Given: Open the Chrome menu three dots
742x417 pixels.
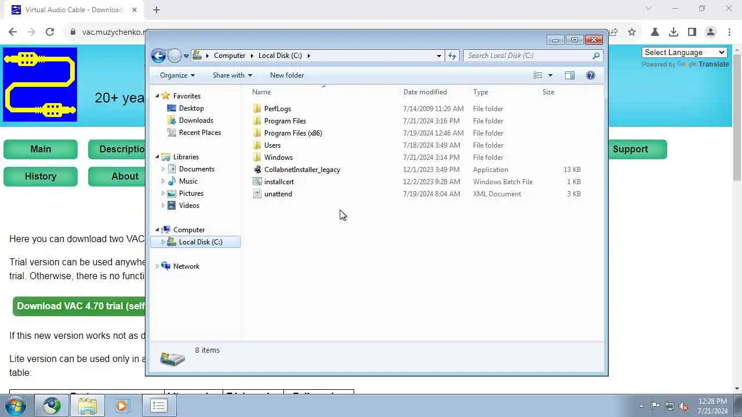Looking at the screenshot, I should [x=729, y=32].
